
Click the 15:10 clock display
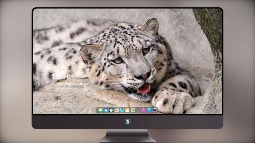(61, 76)
